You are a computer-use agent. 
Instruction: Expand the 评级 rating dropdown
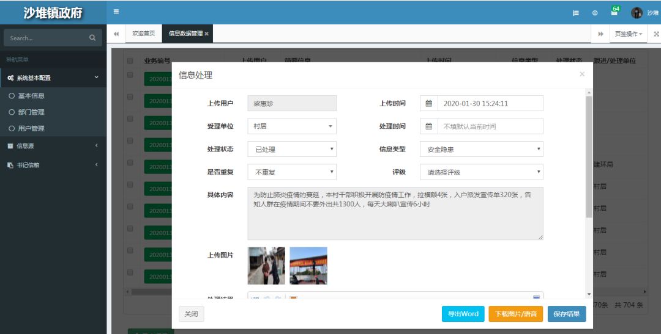pyautogui.click(x=481, y=172)
